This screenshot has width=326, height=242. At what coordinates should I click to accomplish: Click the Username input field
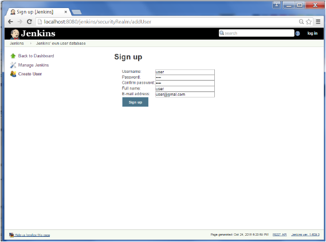pos(185,72)
